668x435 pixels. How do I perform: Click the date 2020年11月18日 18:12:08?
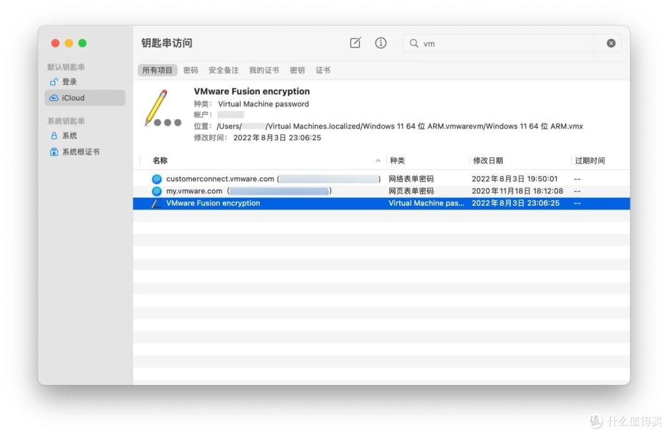pos(517,191)
